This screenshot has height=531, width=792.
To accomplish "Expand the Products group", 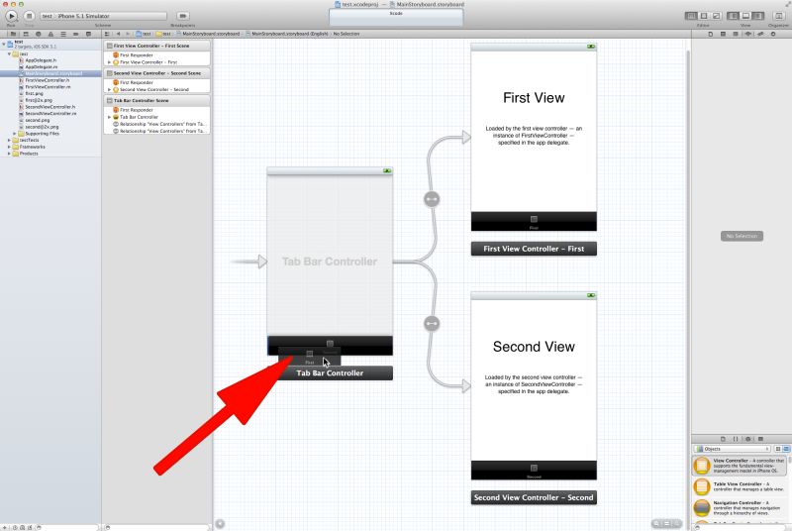I will point(9,154).
